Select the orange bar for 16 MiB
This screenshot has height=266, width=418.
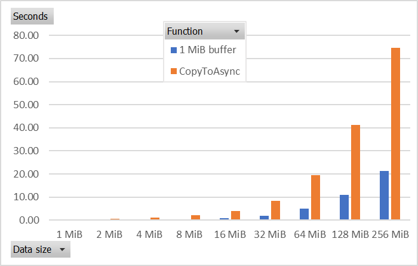[236, 215]
